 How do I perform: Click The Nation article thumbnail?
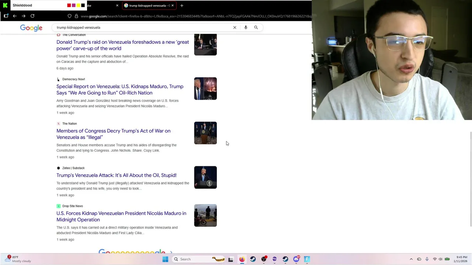[x=205, y=133]
